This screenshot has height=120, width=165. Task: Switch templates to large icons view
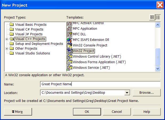click(x=152, y=17)
